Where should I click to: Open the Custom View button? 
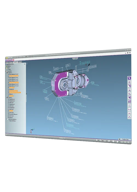pos(124,139)
